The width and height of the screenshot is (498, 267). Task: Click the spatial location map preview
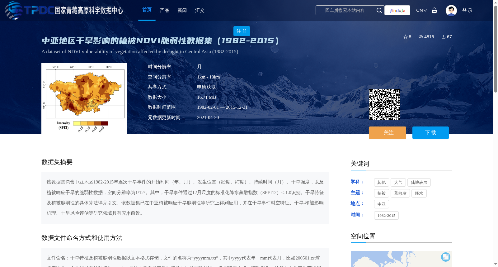[401, 259]
